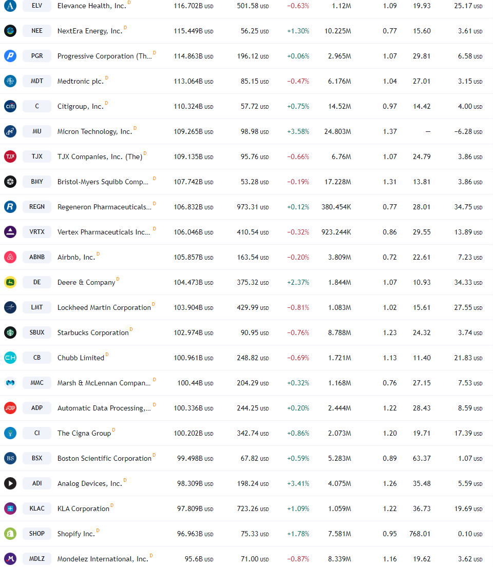Open the Citigroup, Inc. company link

point(80,106)
